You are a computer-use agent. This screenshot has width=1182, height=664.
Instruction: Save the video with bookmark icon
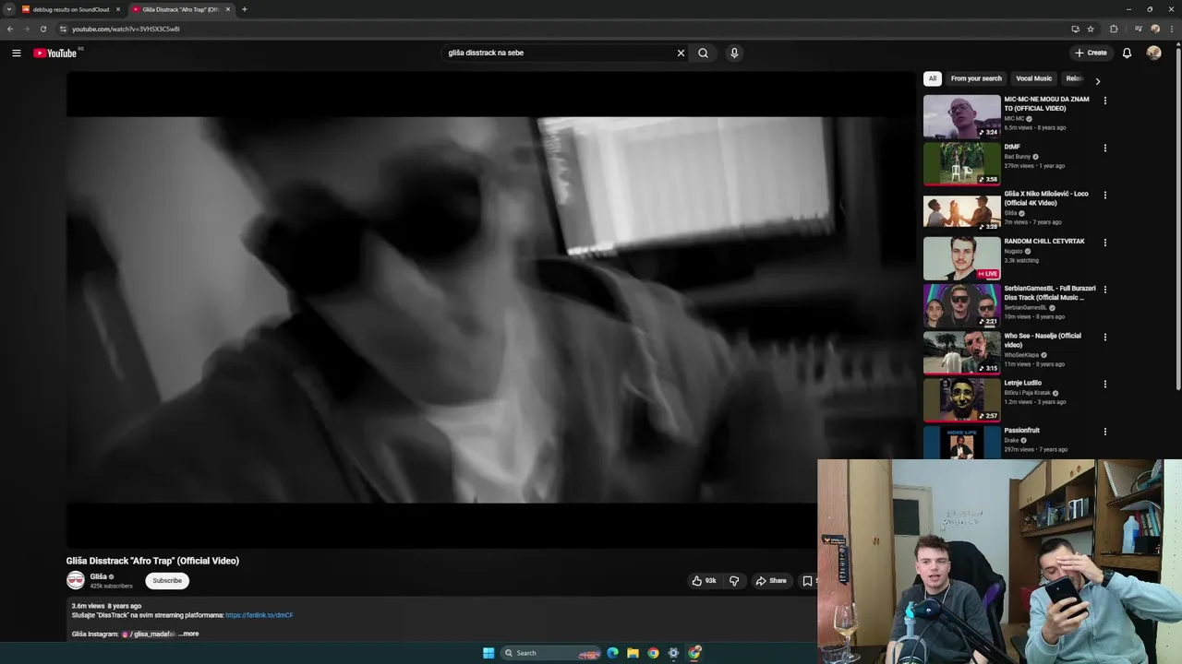click(x=808, y=581)
